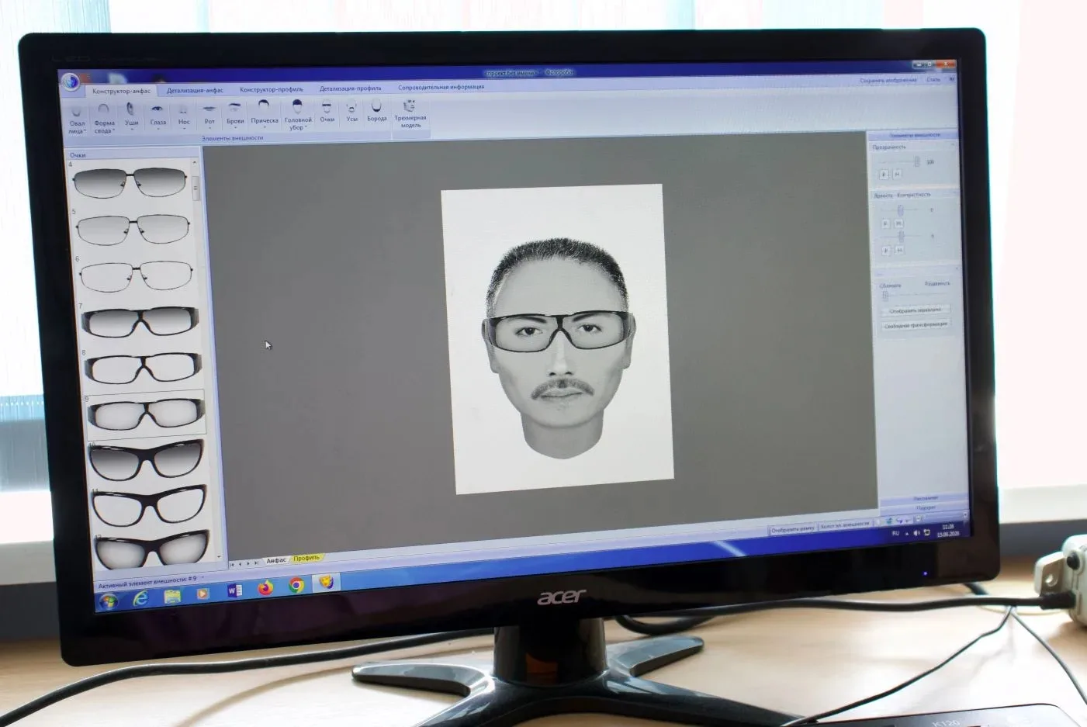Click the volume icon in system tray
This screenshot has width=1087, height=727.
tap(916, 533)
